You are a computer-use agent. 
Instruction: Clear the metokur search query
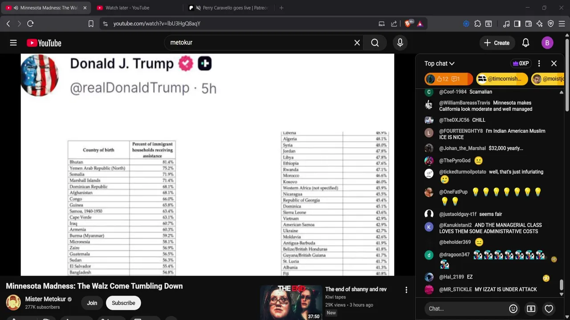tap(357, 43)
